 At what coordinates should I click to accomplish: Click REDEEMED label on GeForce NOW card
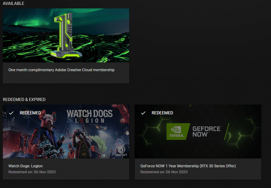pyautogui.click(x=162, y=113)
